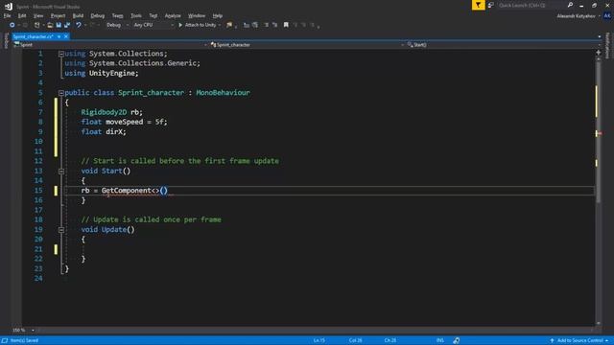
Task: Click the Increase indent icon
Action: point(275,25)
